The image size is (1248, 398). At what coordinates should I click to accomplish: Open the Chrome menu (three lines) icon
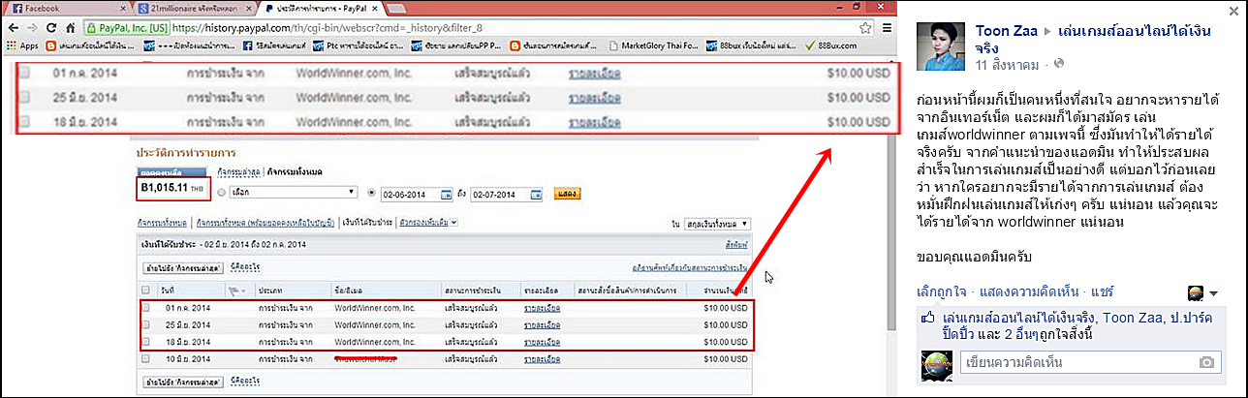[x=888, y=27]
